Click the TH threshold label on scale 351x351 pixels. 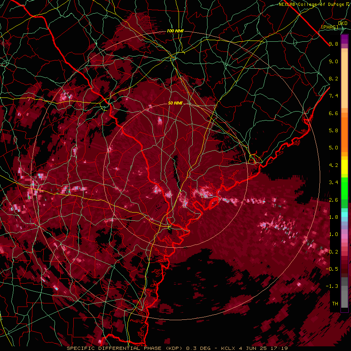point(335,304)
